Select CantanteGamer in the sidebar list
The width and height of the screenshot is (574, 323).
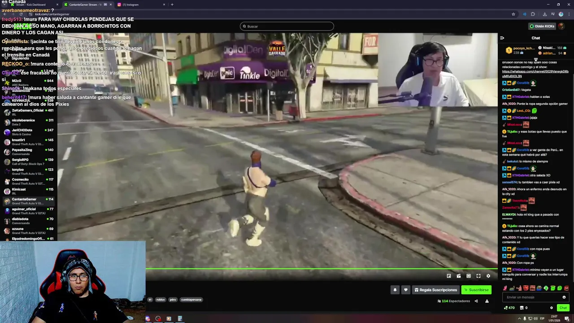coord(29,201)
